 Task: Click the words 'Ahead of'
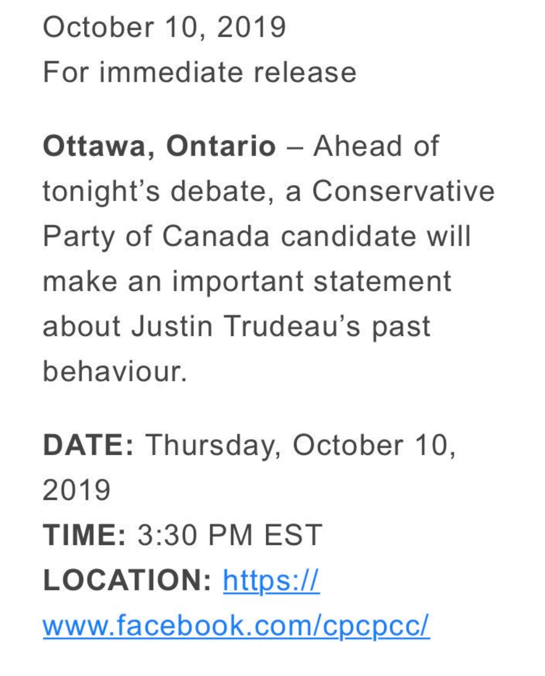point(376,146)
